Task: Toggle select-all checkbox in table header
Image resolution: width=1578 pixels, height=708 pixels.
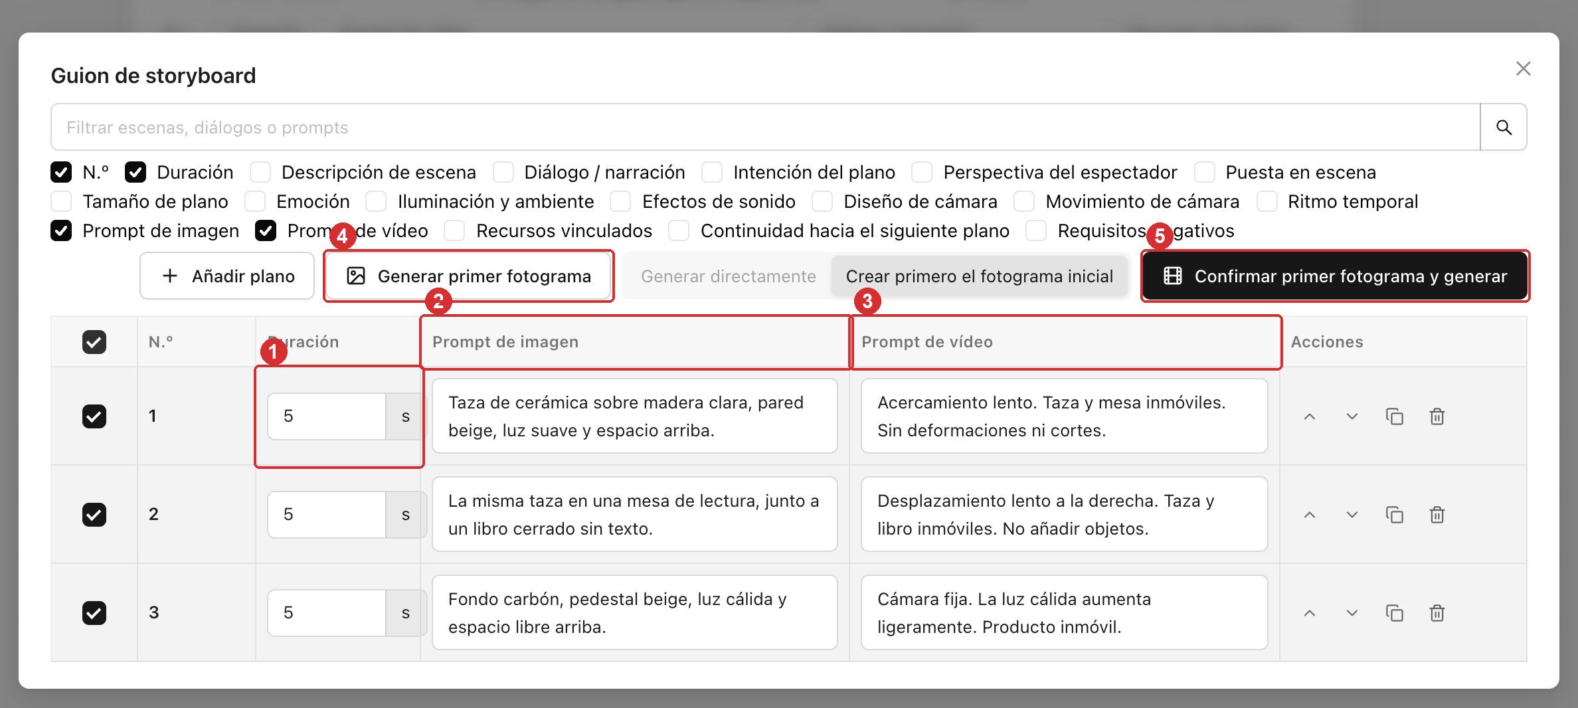Action: coord(94,342)
